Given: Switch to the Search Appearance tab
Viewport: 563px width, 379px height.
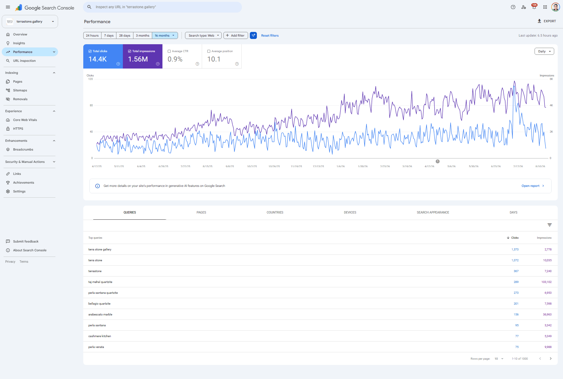Looking at the screenshot, I should 433,213.
